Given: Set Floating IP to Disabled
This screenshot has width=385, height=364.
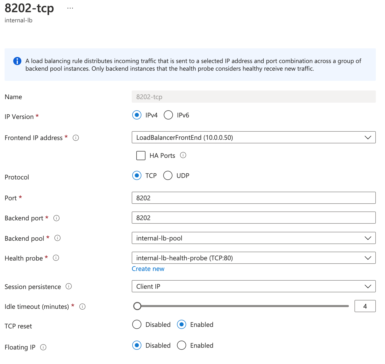Looking at the screenshot, I should (x=137, y=345).
